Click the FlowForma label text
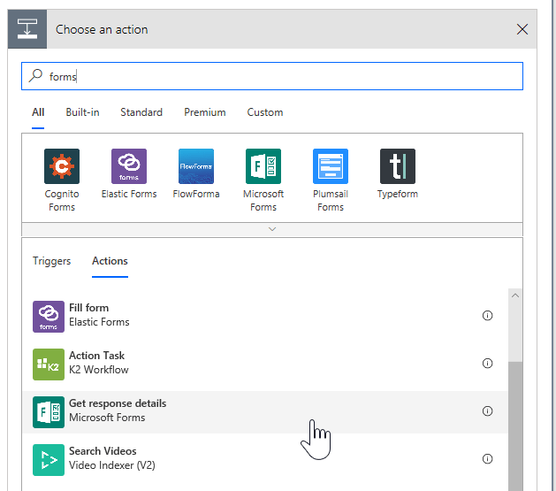The image size is (556, 491). pyautogui.click(x=196, y=194)
